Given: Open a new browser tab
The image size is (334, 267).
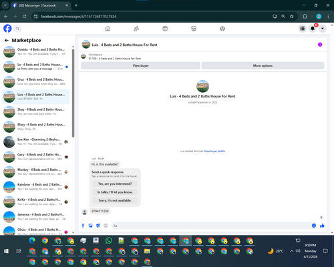Looking at the screenshot, I should pyautogui.click(x=76, y=5).
